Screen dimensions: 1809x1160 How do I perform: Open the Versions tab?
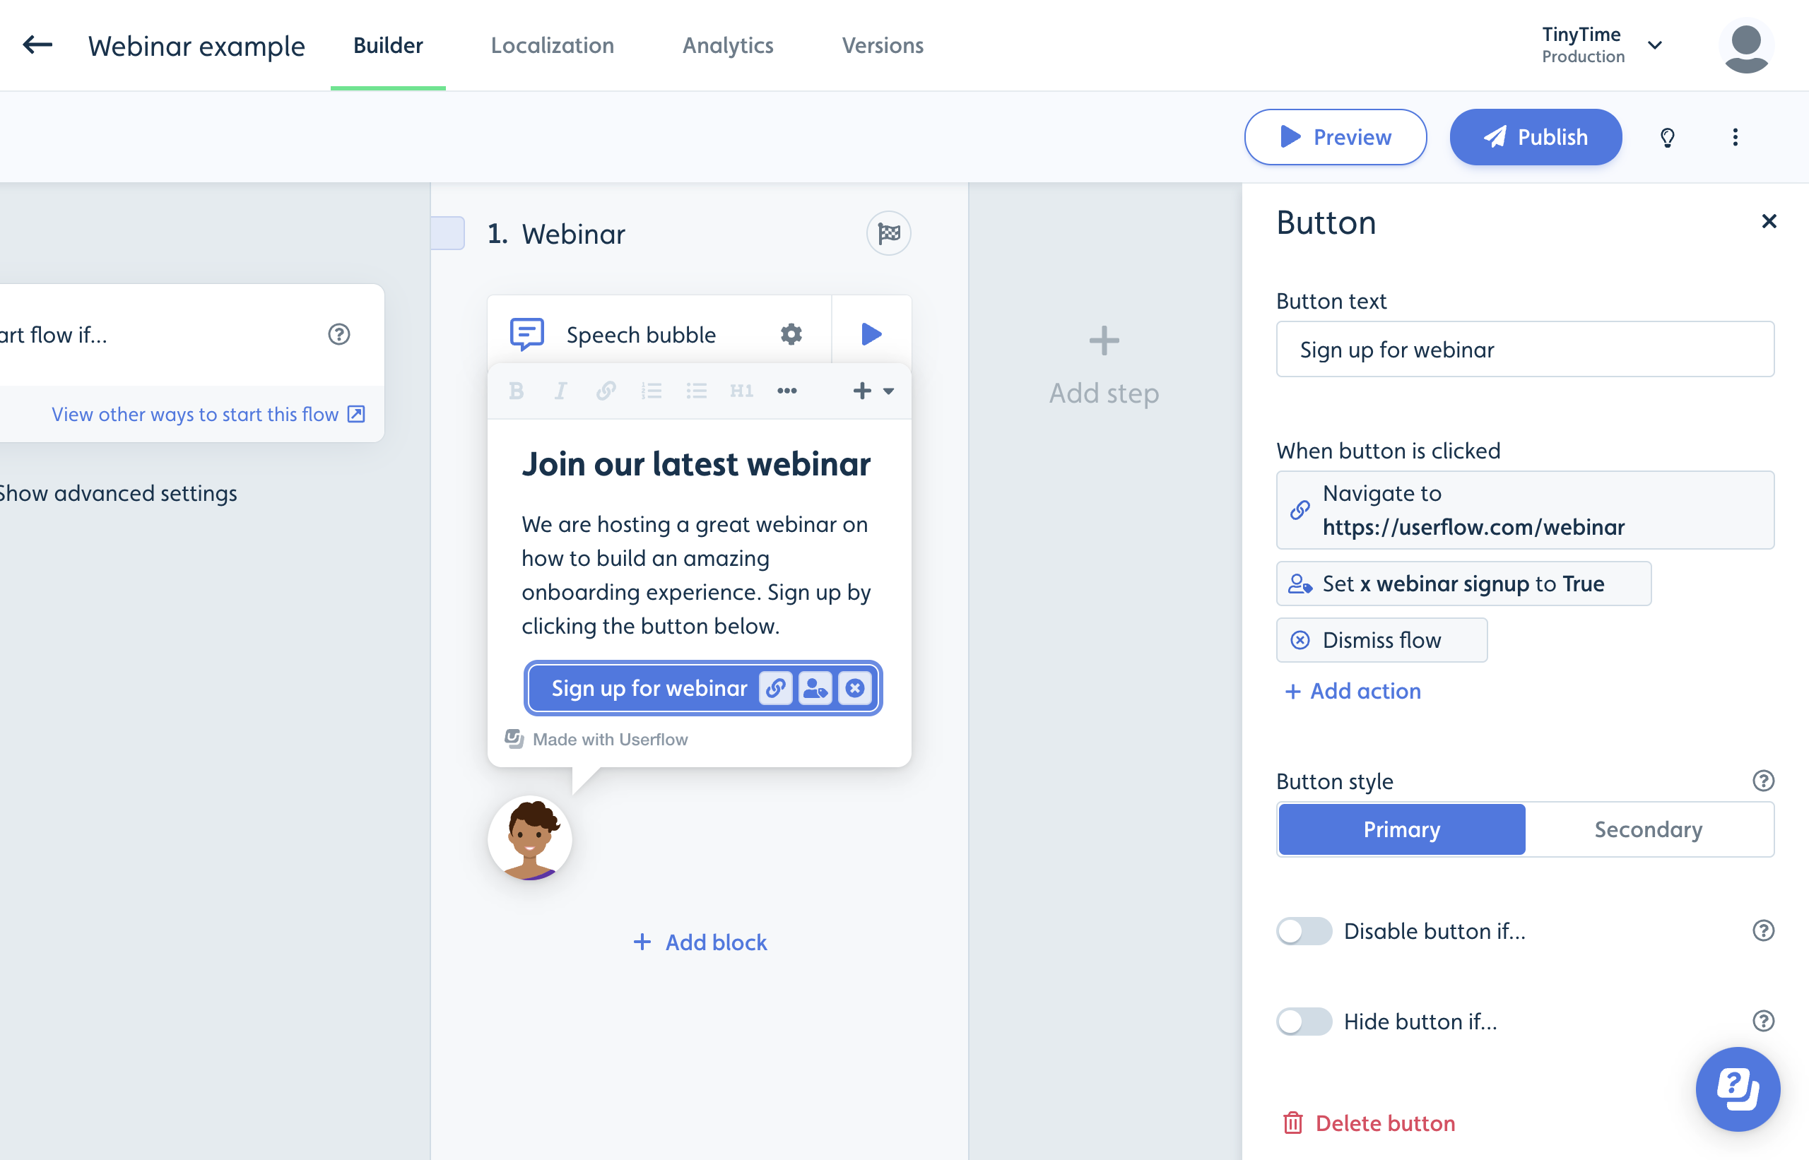coord(882,45)
